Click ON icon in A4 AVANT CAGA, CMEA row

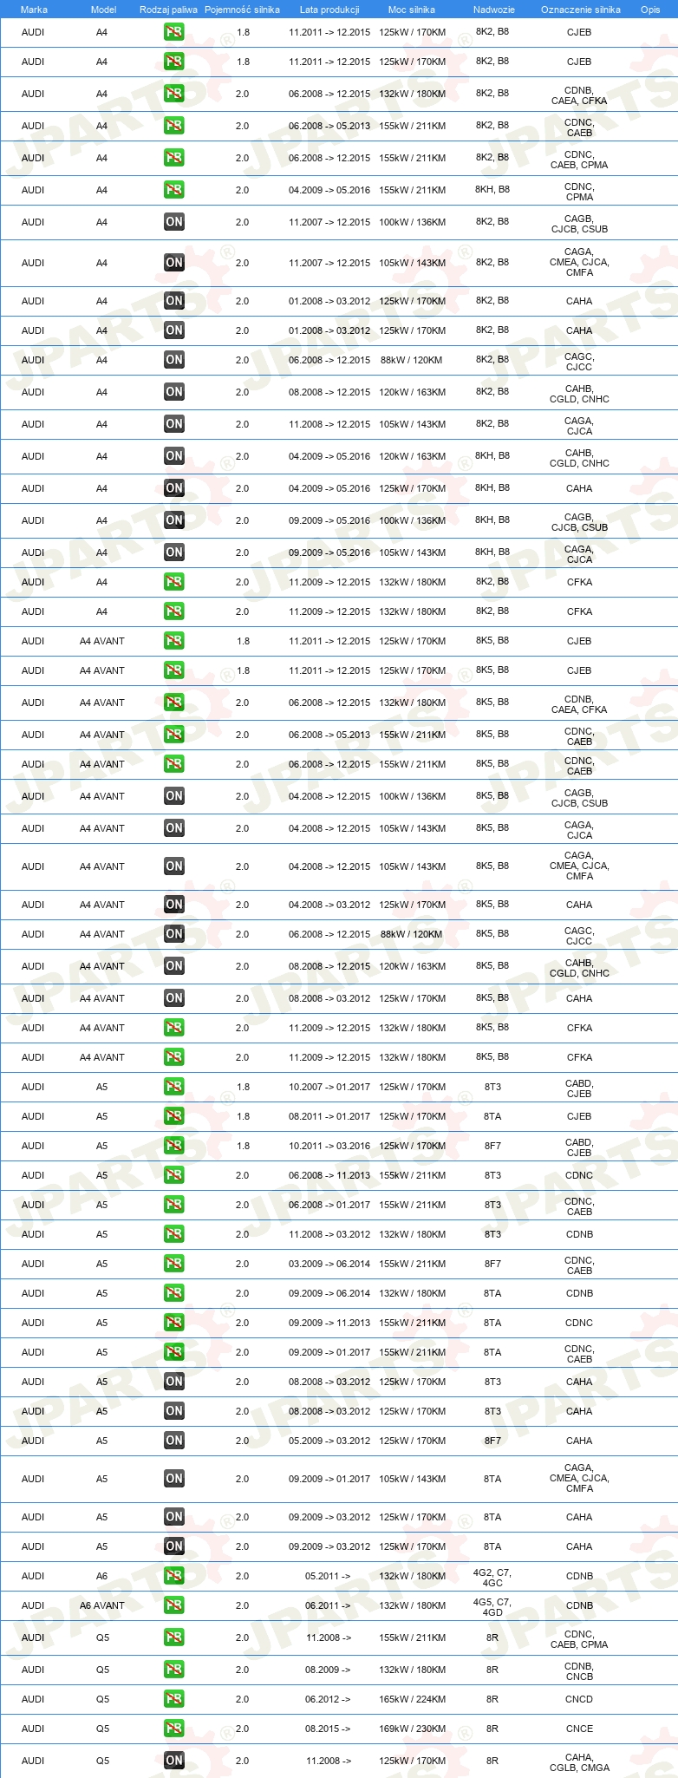pyautogui.click(x=174, y=866)
